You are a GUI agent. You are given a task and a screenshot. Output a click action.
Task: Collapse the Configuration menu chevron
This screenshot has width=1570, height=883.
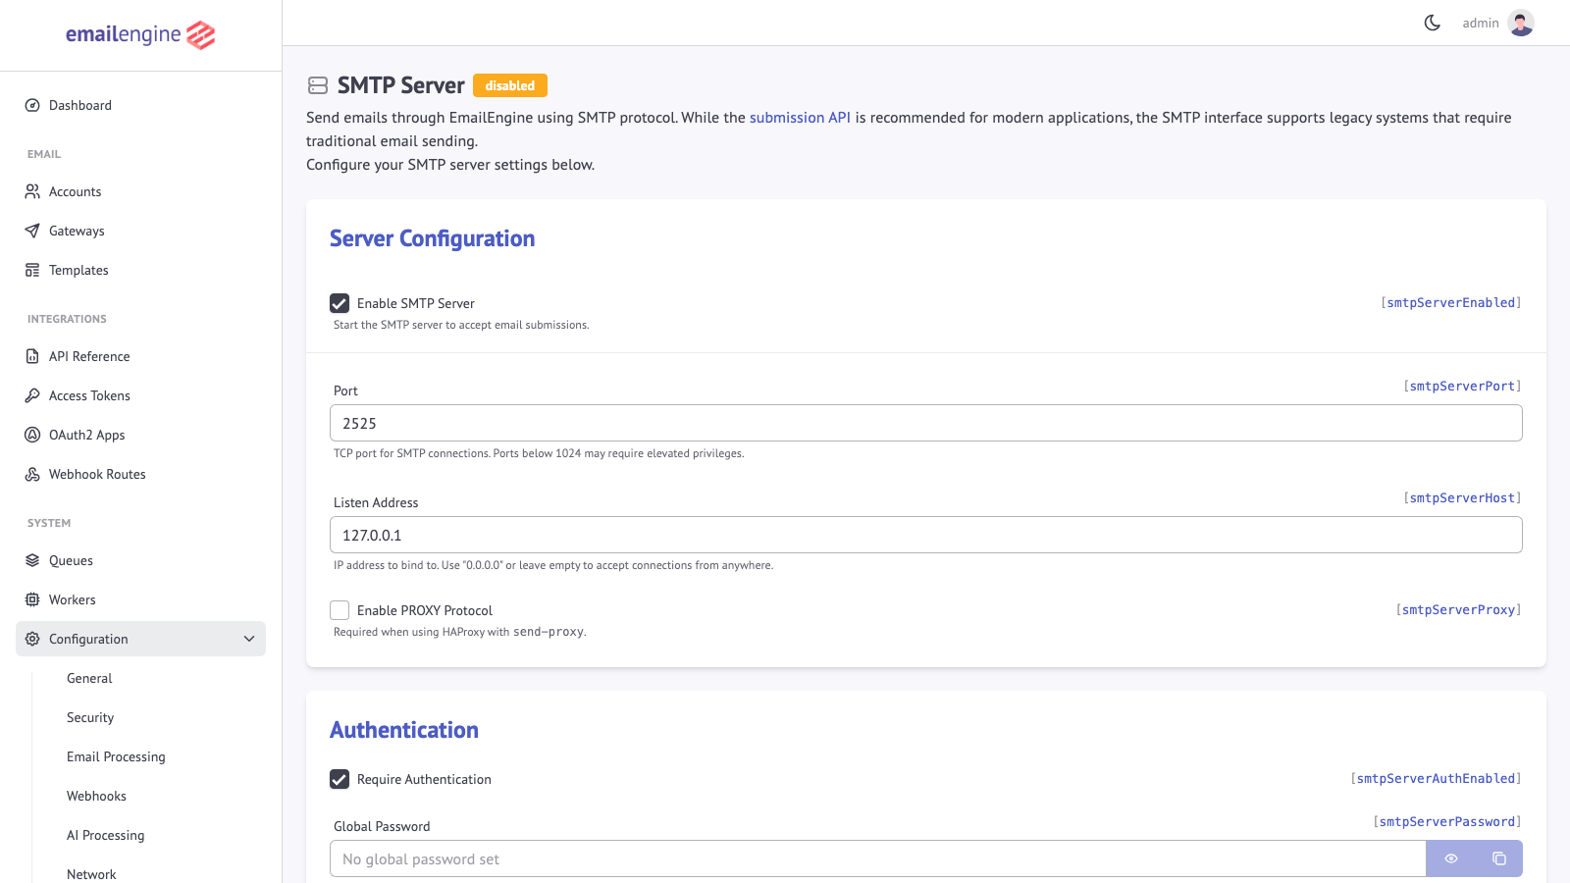point(249,639)
